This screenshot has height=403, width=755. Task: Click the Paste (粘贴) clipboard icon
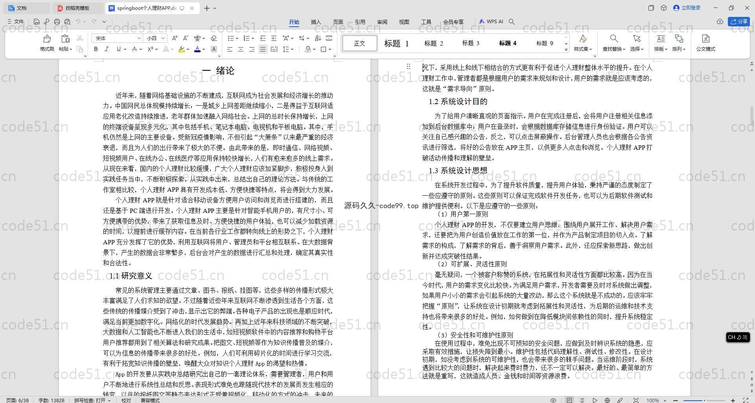(x=65, y=38)
